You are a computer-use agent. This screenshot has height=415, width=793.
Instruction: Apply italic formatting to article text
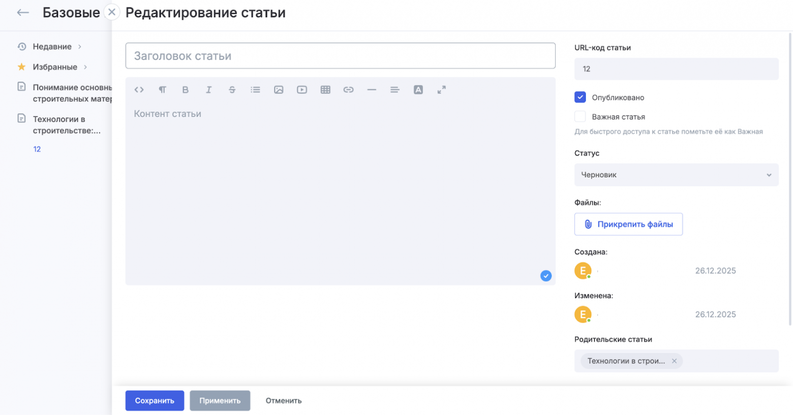click(x=208, y=89)
